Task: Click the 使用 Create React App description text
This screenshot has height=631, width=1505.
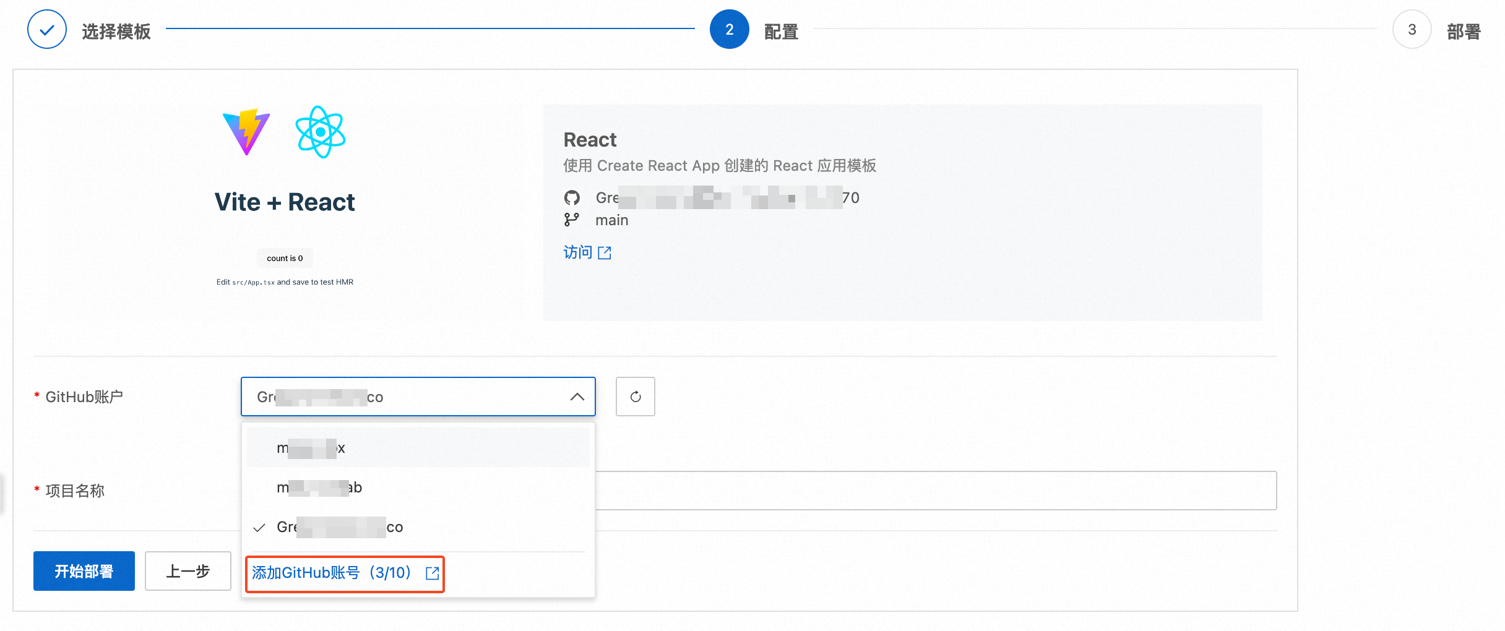Action: tap(719, 166)
